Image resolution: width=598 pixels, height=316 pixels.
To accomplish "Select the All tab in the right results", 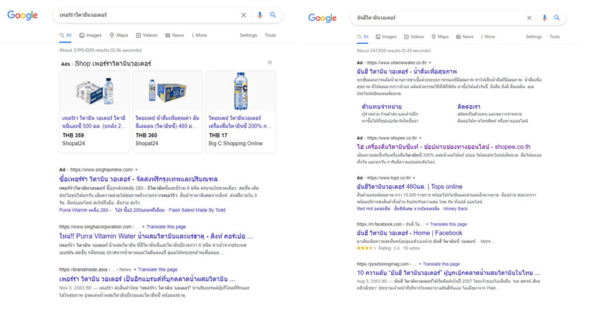I will tap(363, 37).
